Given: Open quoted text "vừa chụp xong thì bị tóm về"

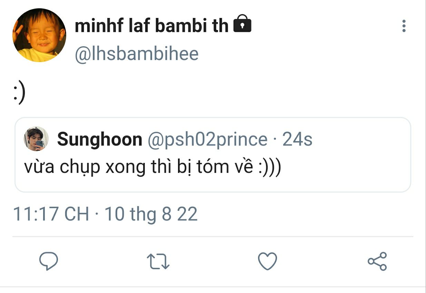Looking at the screenshot, I should click(x=138, y=167).
